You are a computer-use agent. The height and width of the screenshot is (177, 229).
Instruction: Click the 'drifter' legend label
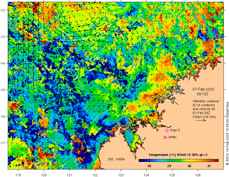point(172,137)
